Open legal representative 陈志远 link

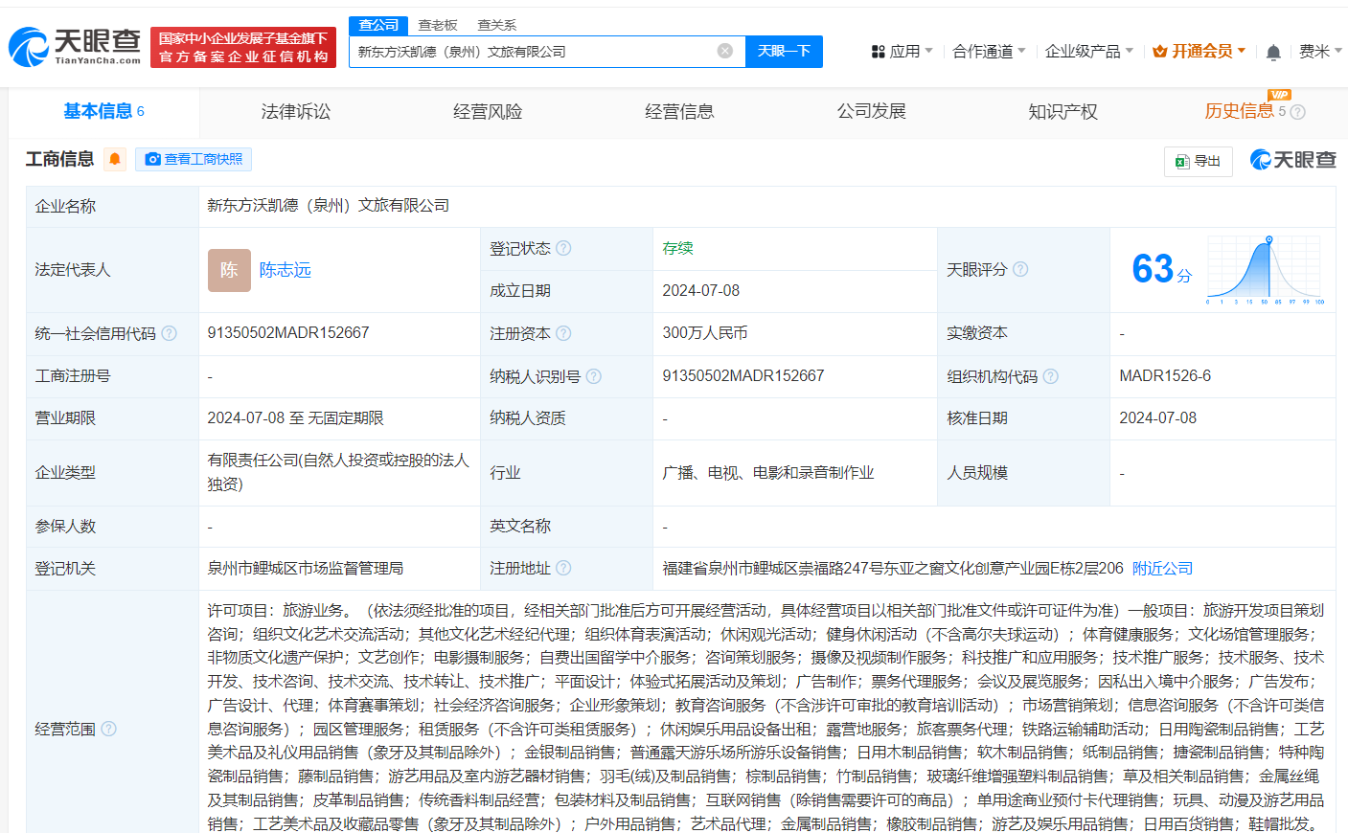pyautogui.click(x=285, y=270)
